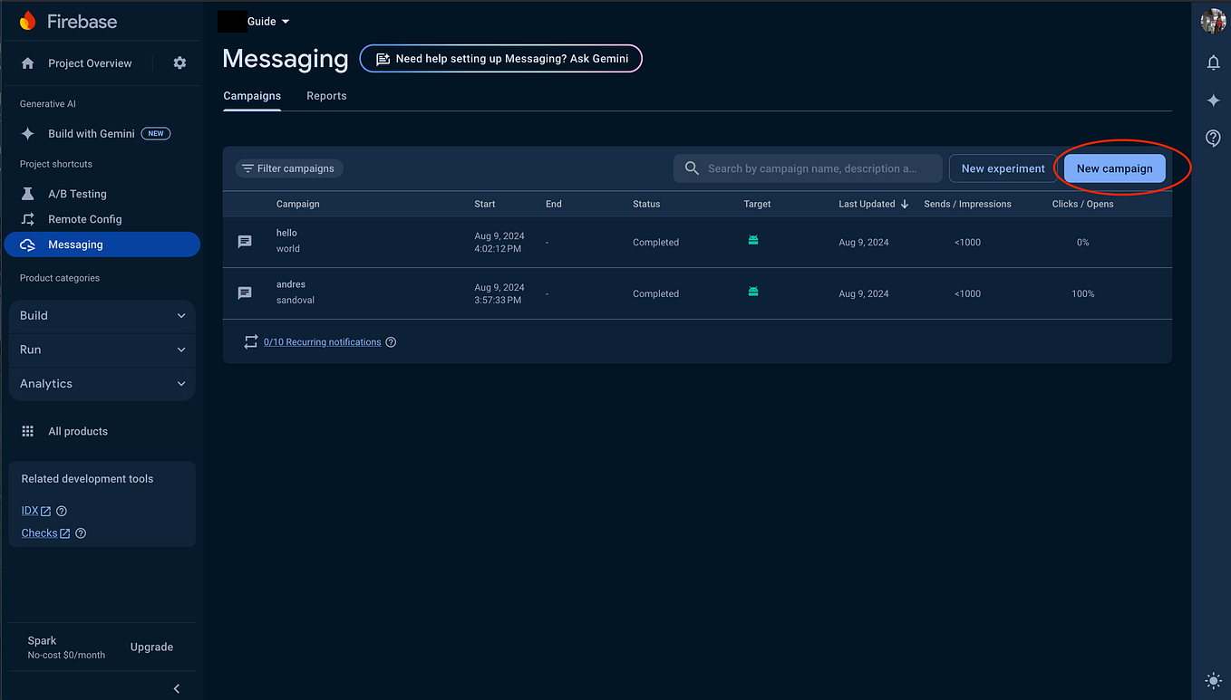Open the Guide project selector dropdown

267,22
